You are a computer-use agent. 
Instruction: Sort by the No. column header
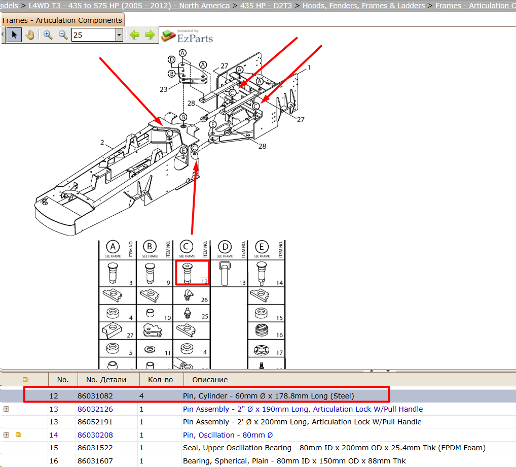pyautogui.click(x=63, y=380)
